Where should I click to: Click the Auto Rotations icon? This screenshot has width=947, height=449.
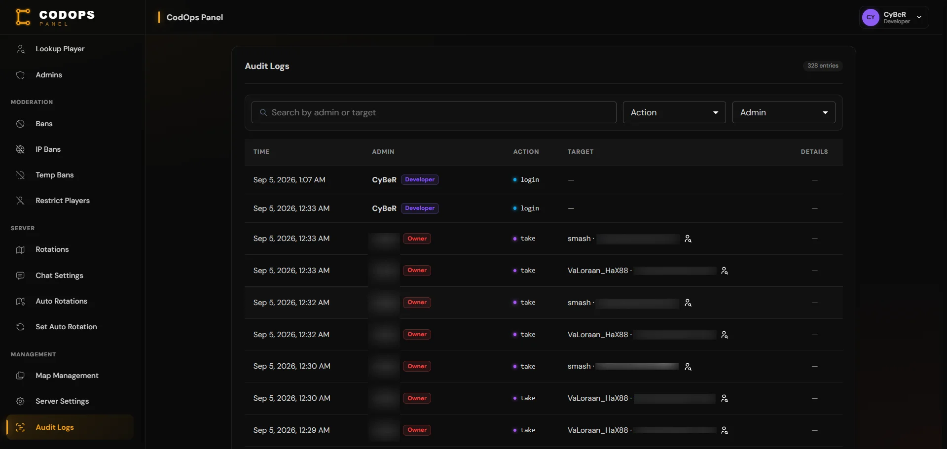pos(20,301)
